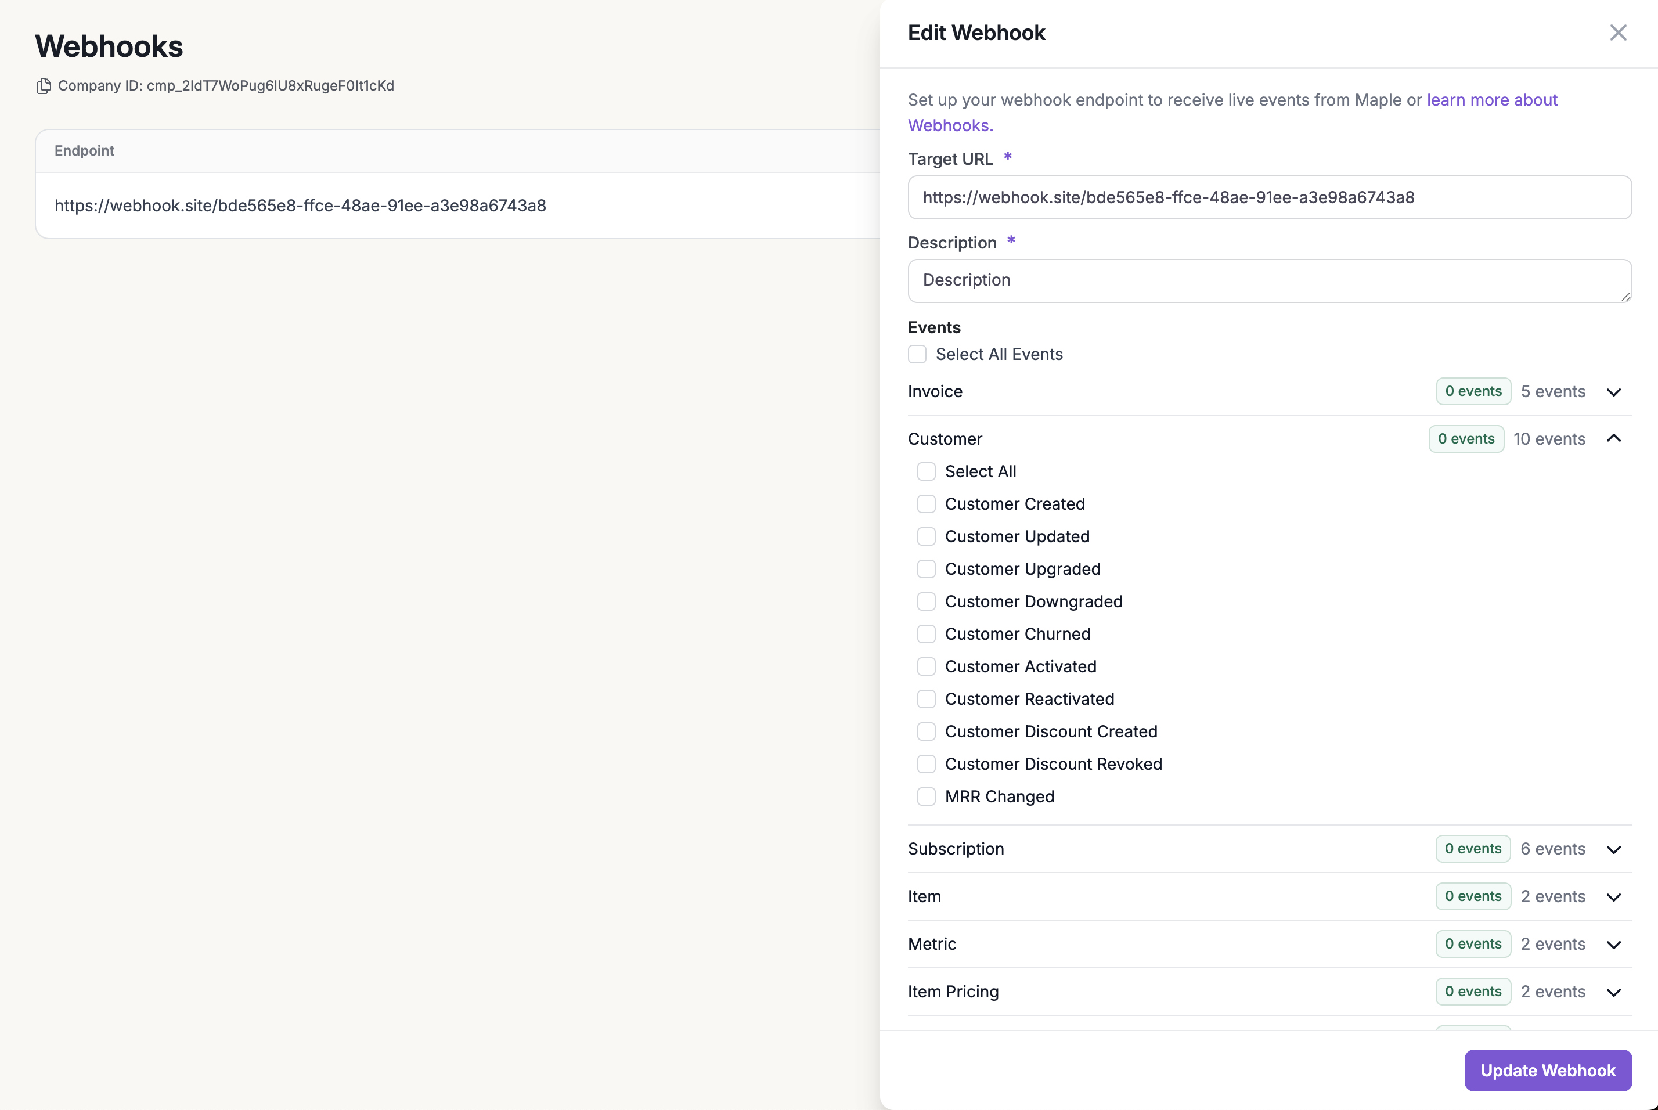Expand the Invoice events section
Viewport: 1658px width, 1110px height.
pyautogui.click(x=1613, y=392)
